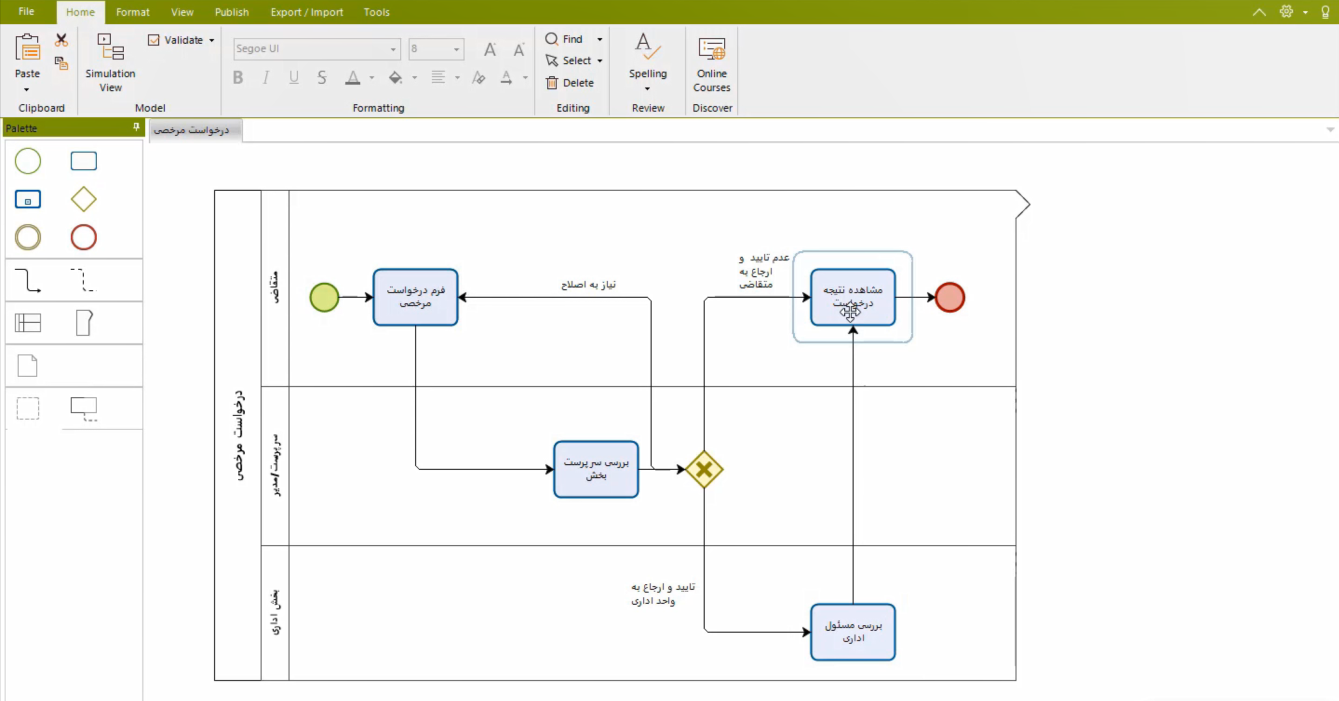
Task: Select the Start Event circle in palette
Action: click(x=27, y=161)
